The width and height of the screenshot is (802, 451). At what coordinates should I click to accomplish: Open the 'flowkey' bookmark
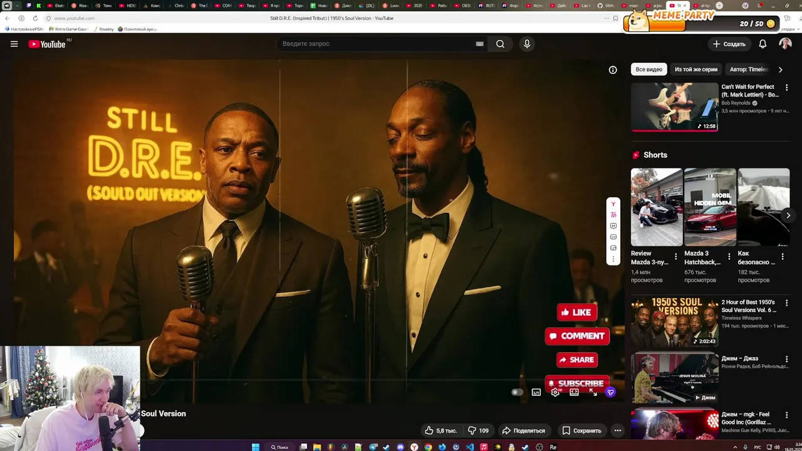pos(103,29)
